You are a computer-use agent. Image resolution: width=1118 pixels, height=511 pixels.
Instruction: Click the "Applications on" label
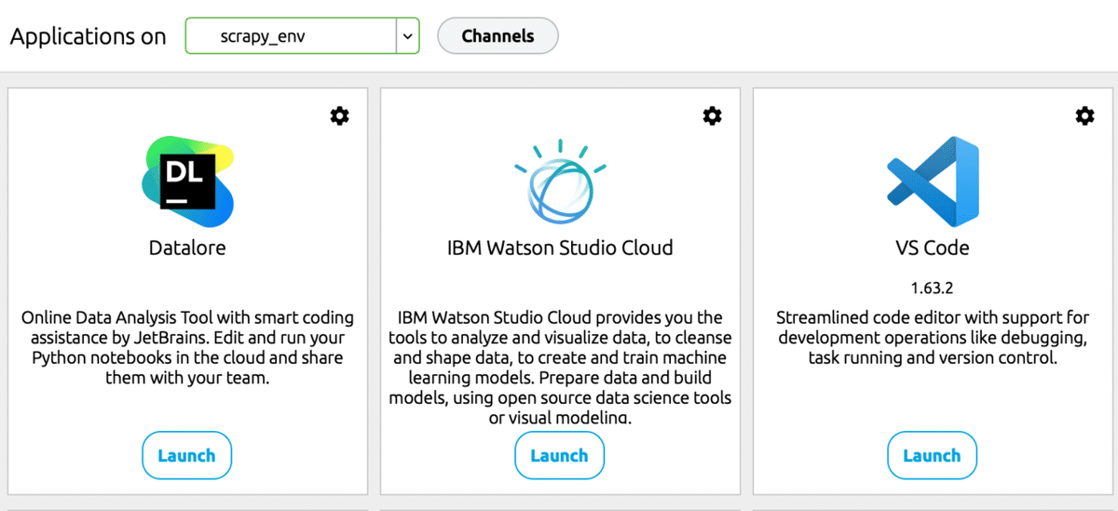point(88,36)
